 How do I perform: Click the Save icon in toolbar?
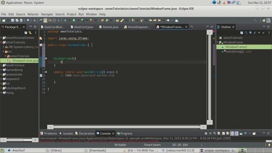click(12, 20)
